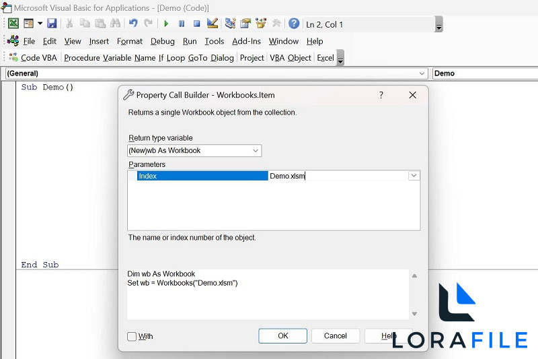Click the Code VBA icon next to File menu
This screenshot has width=538, height=359.
[13, 41]
